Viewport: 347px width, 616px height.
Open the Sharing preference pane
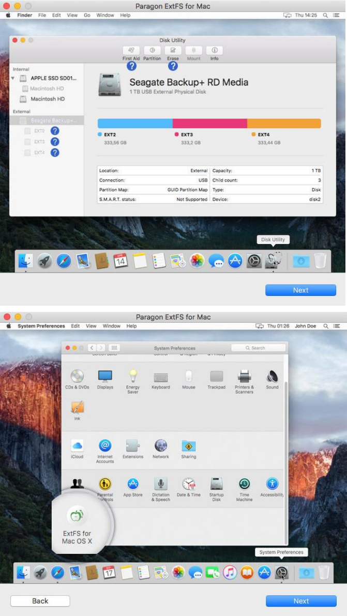[189, 446]
